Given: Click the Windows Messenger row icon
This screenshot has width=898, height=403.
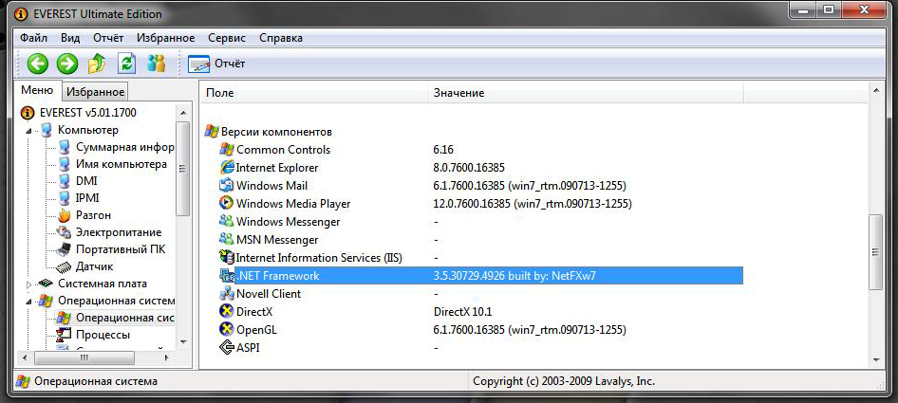Looking at the screenshot, I should tap(226, 221).
